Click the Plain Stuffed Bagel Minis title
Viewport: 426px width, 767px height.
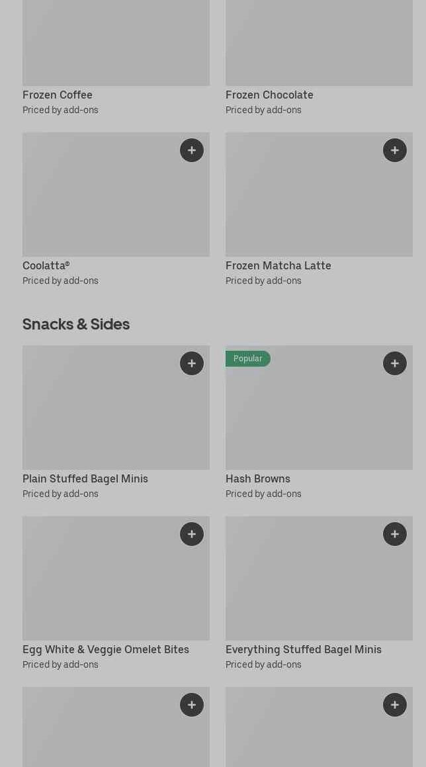(85, 478)
